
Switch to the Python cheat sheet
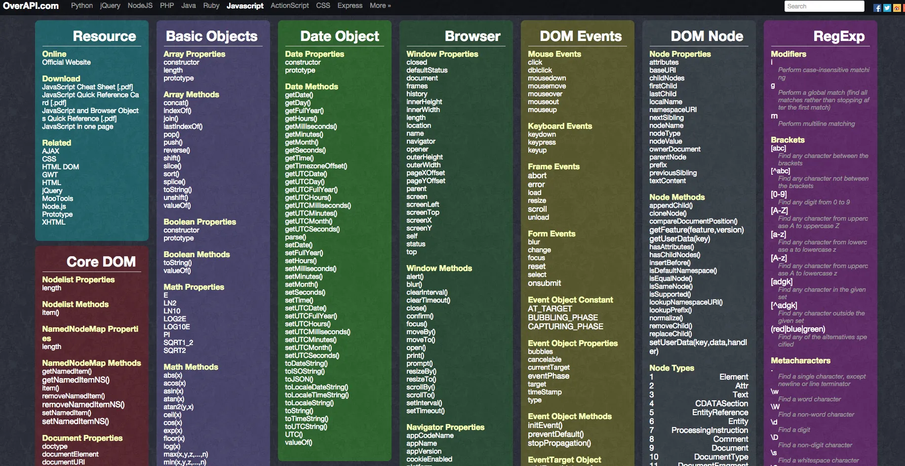[82, 5]
